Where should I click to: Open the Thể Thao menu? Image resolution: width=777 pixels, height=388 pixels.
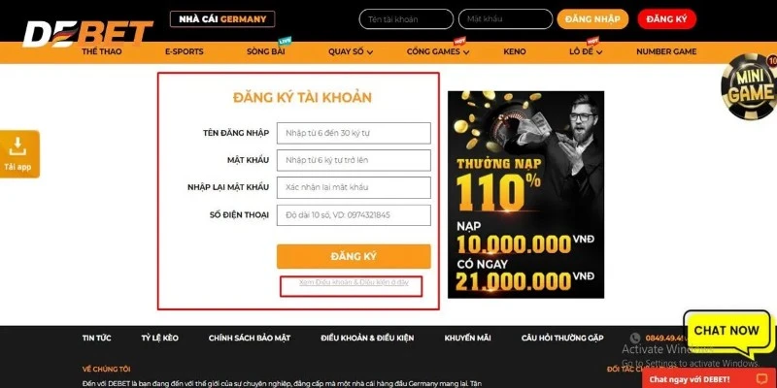click(102, 51)
